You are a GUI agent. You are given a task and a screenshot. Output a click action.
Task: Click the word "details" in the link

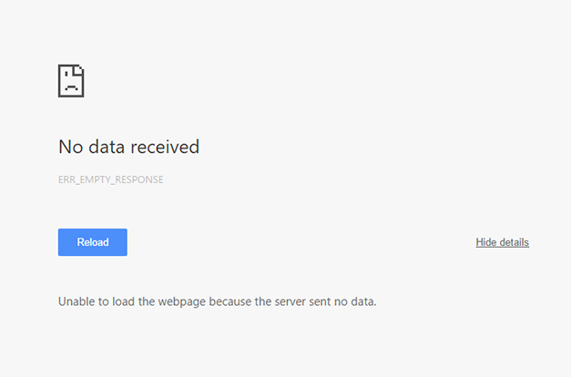tap(515, 242)
